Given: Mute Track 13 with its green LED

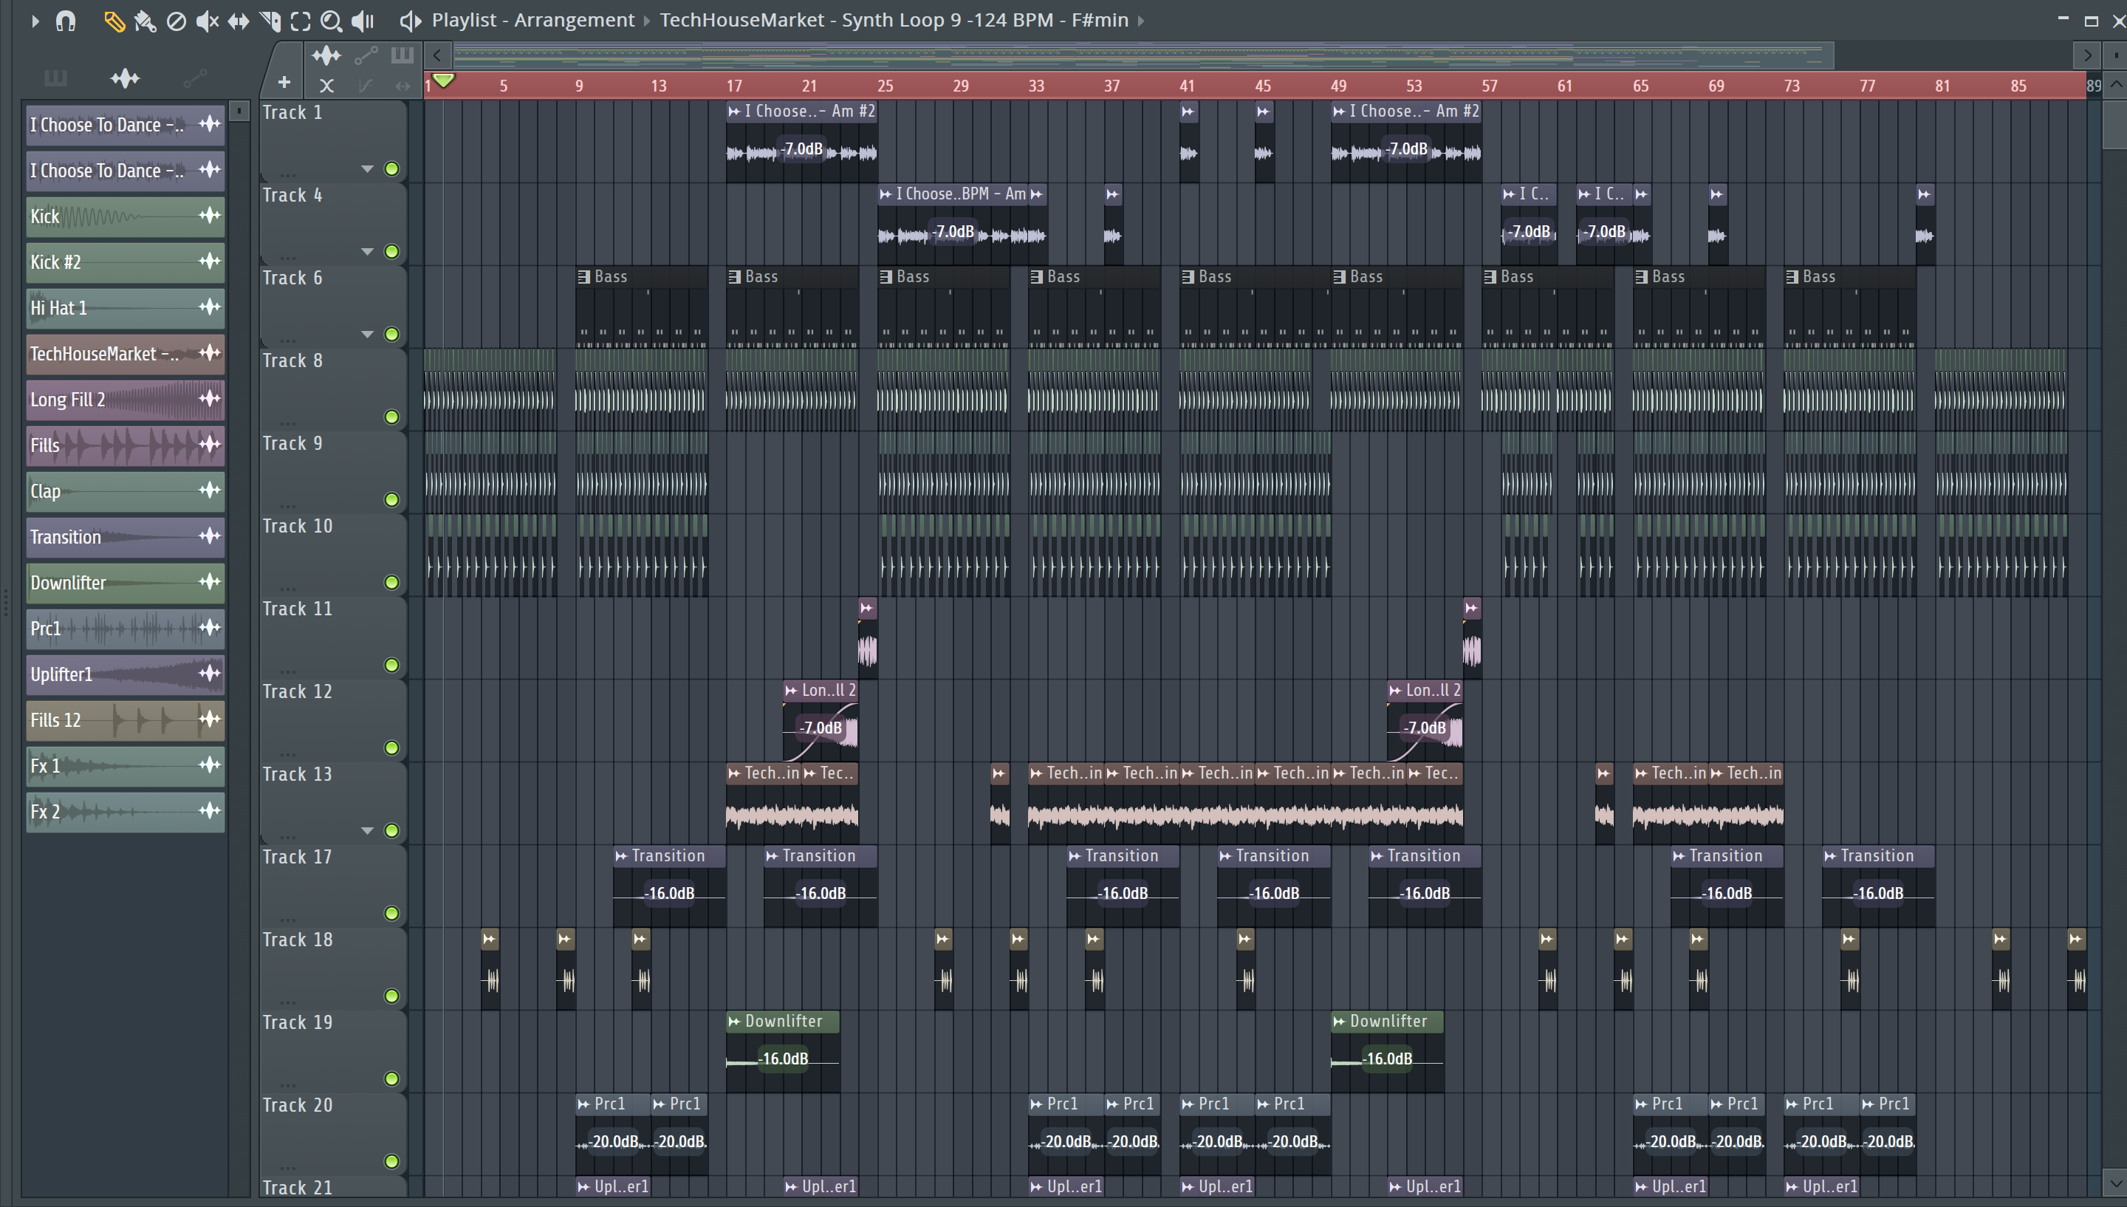Looking at the screenshot, I should [392, 830].
